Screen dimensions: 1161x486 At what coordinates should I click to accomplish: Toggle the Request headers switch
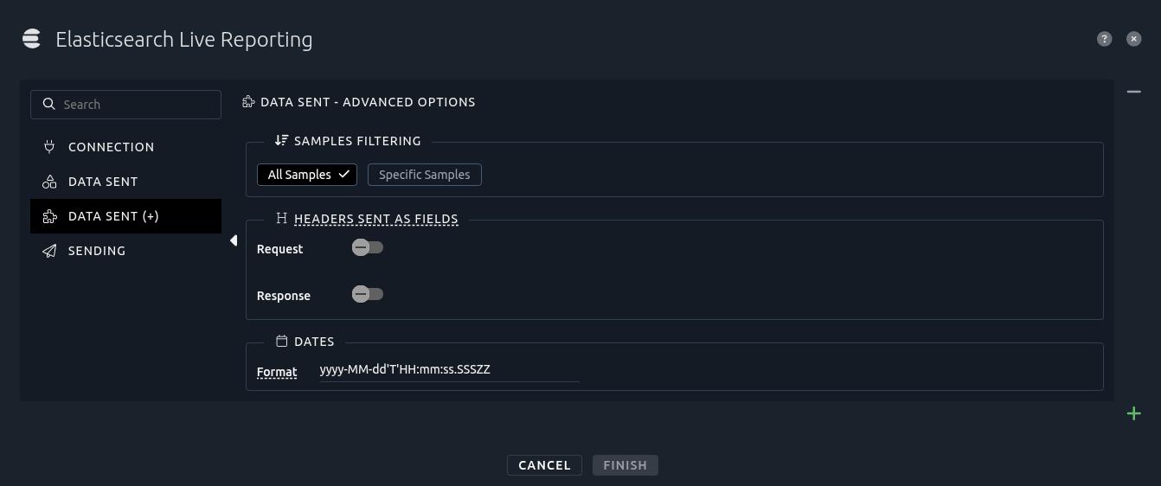(x=368, y=247)
